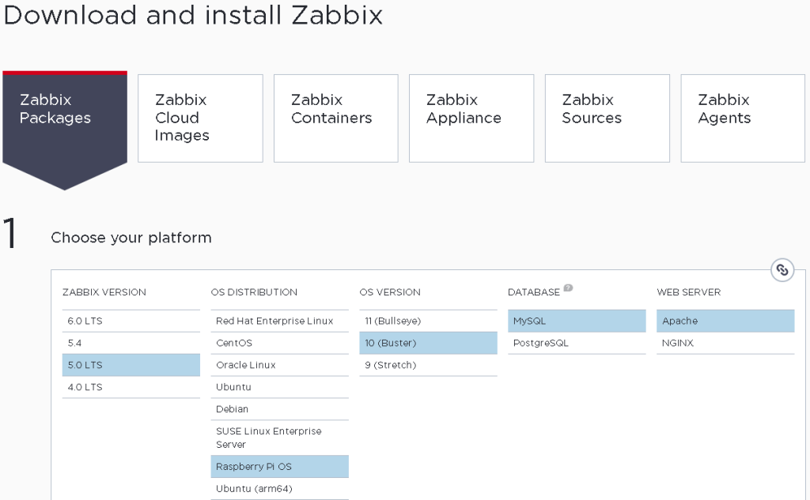Pick Debian as the OS distribution

pyautogui.click(x=279, y=410)
